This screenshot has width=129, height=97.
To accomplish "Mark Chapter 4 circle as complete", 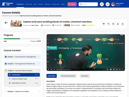I will pyautogui.click(x=6, y=92).
